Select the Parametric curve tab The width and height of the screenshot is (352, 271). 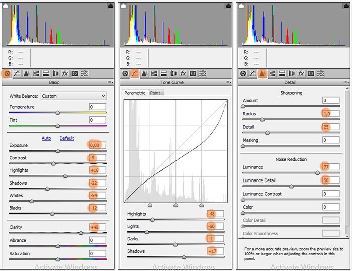135,93
